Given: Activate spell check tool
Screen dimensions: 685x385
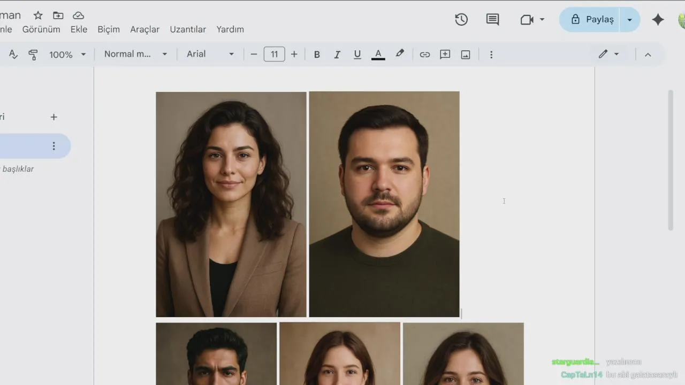Looking at the screenshot, I should tap(13, 55).
